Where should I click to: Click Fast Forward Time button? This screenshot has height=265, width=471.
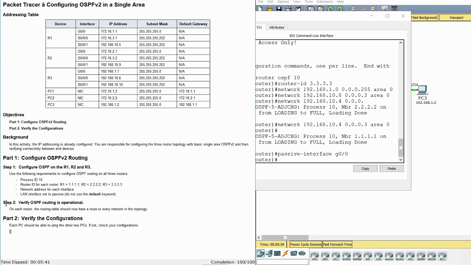(x=337, y=244)
